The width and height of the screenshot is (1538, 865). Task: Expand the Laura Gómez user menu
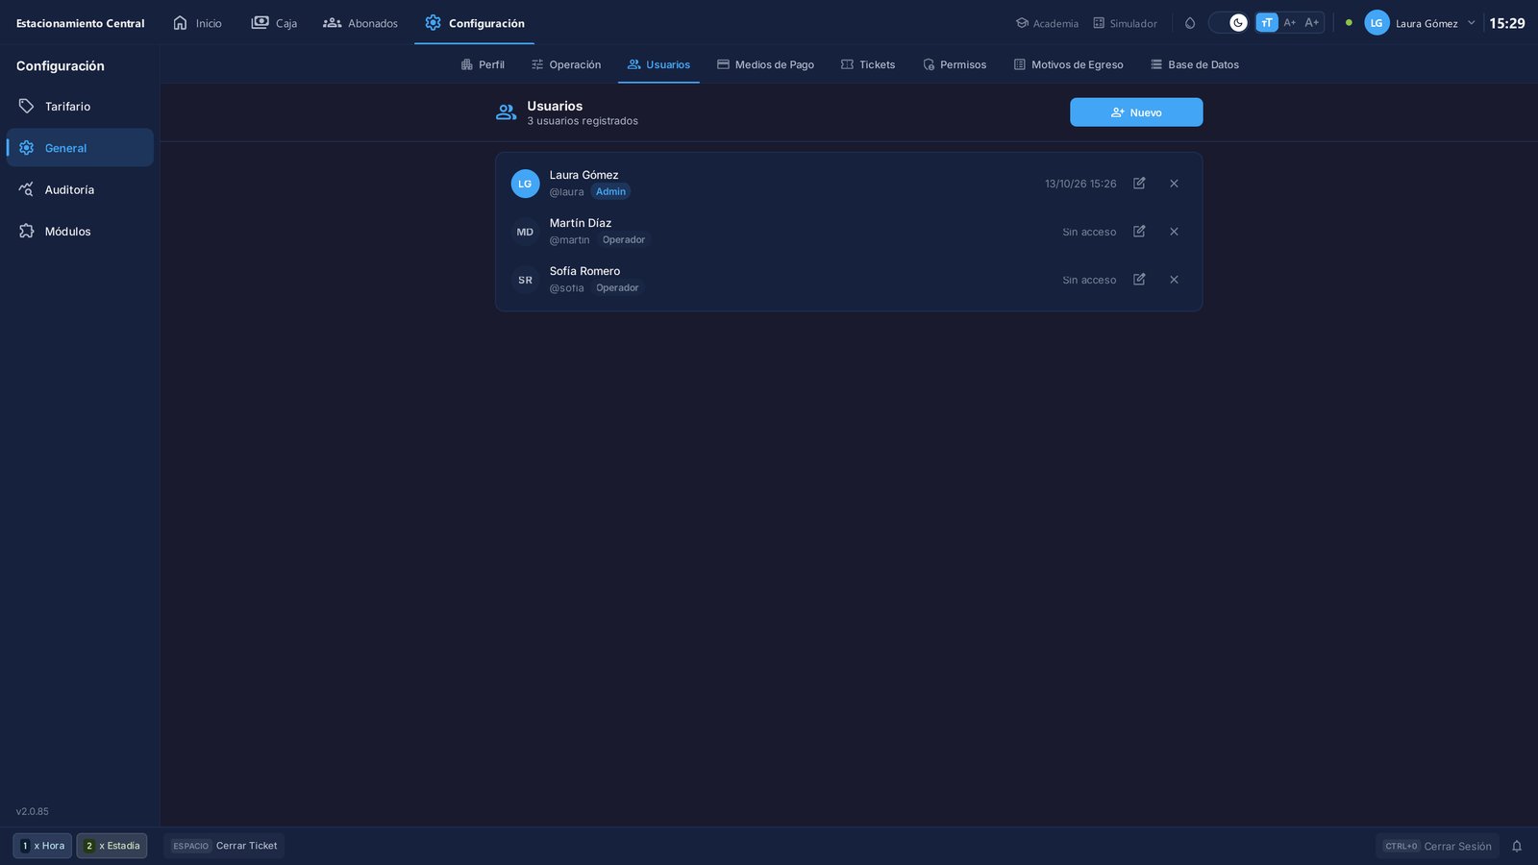(1421, 23)
